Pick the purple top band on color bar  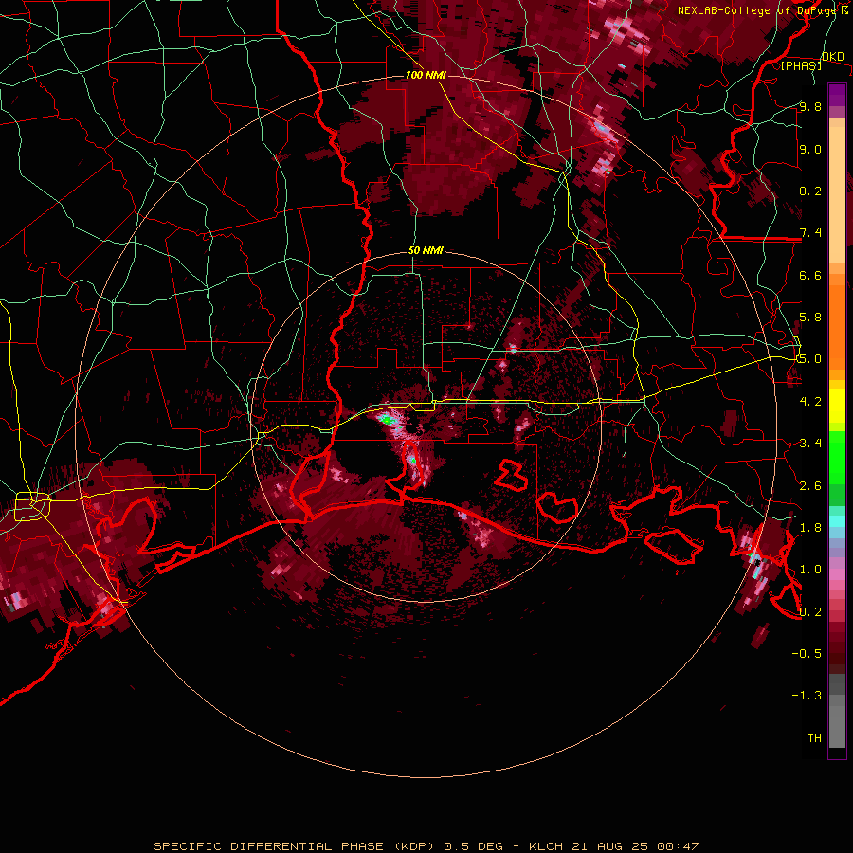click(837, 95)
